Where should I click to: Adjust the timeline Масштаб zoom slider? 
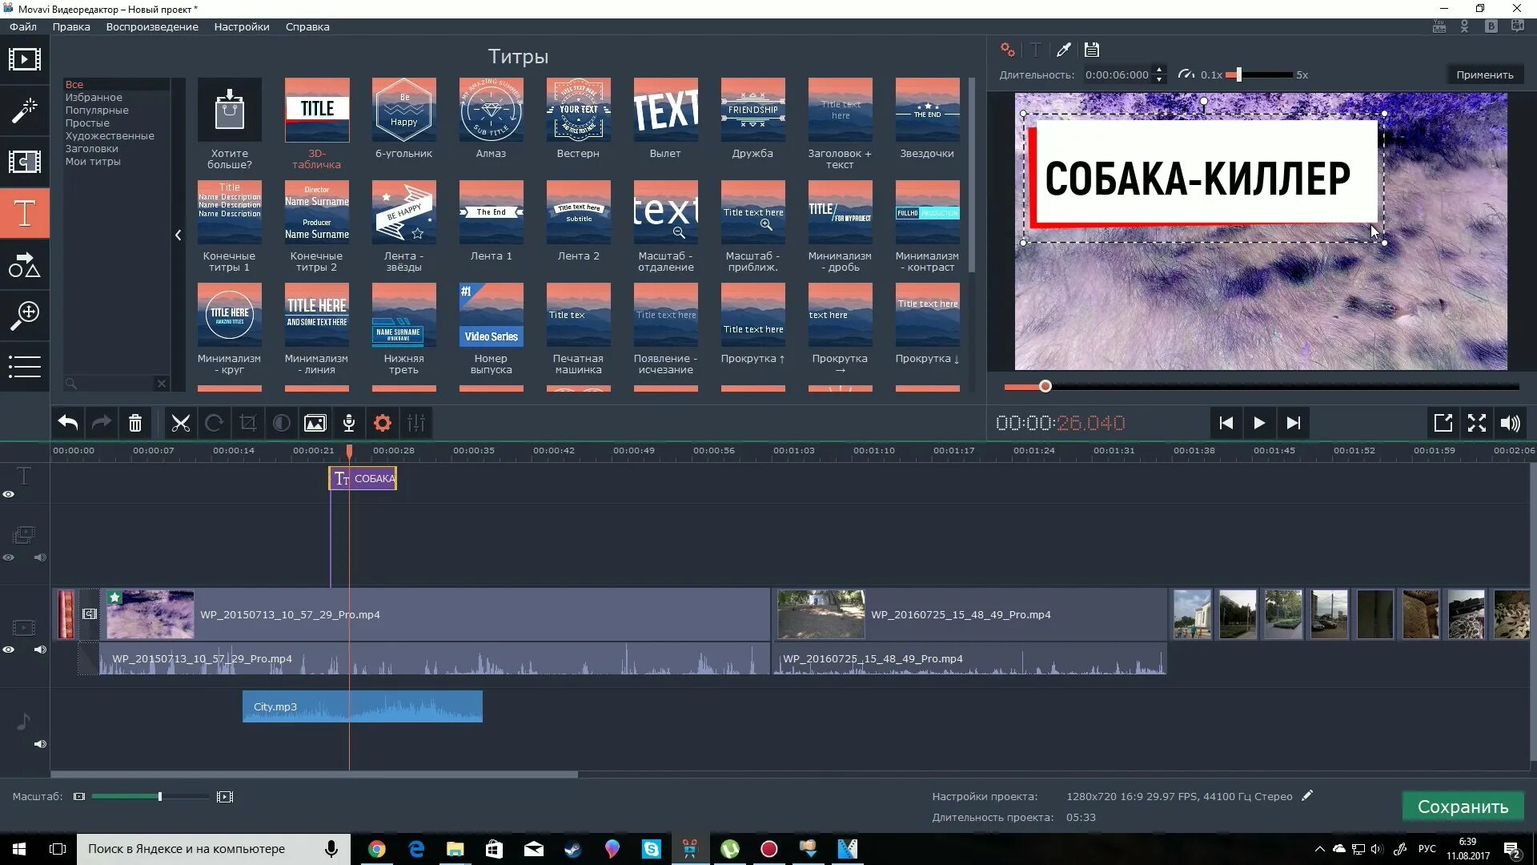(x=160, y=796)
